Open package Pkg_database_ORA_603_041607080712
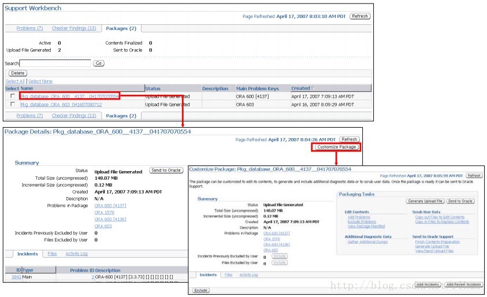The image size is (487, 297). click(61, 105)
